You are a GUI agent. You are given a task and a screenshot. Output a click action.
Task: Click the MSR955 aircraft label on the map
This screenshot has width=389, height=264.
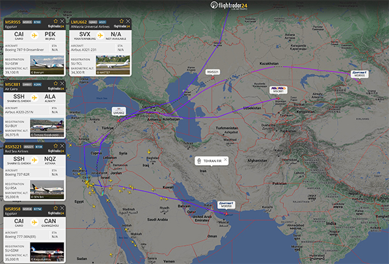[359, 74]
